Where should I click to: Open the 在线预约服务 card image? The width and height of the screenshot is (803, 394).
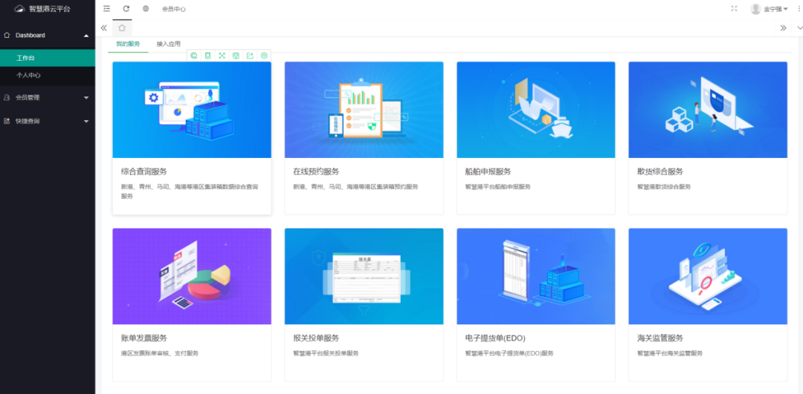coord(364,110)
